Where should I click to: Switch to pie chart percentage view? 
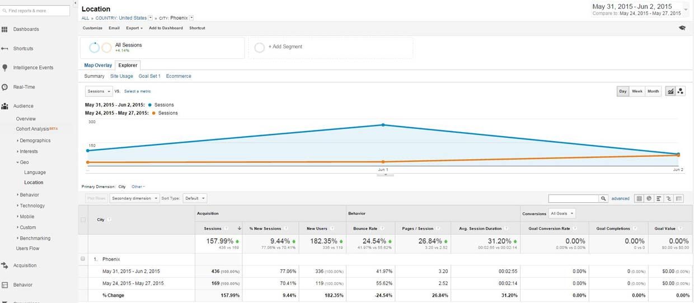click(649, 198)
